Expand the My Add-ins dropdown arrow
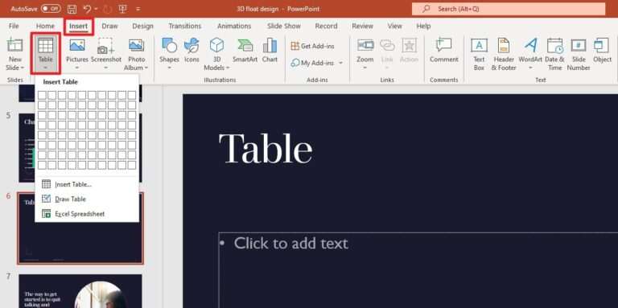Image resolution: width=618 pixels, height=308 pixels. tap(340, 63)
